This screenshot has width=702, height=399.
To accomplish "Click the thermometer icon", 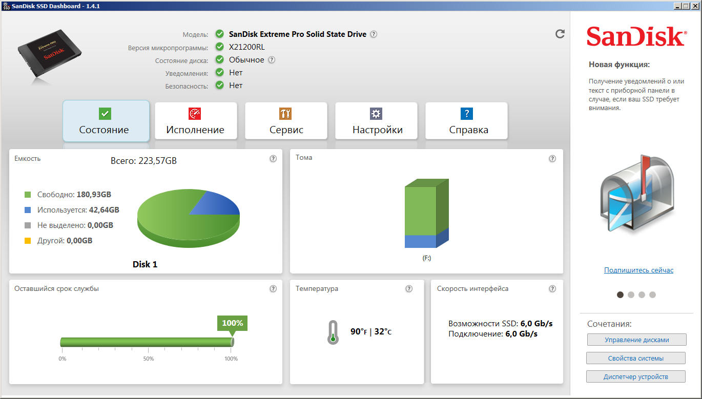I will coord(333,332).
